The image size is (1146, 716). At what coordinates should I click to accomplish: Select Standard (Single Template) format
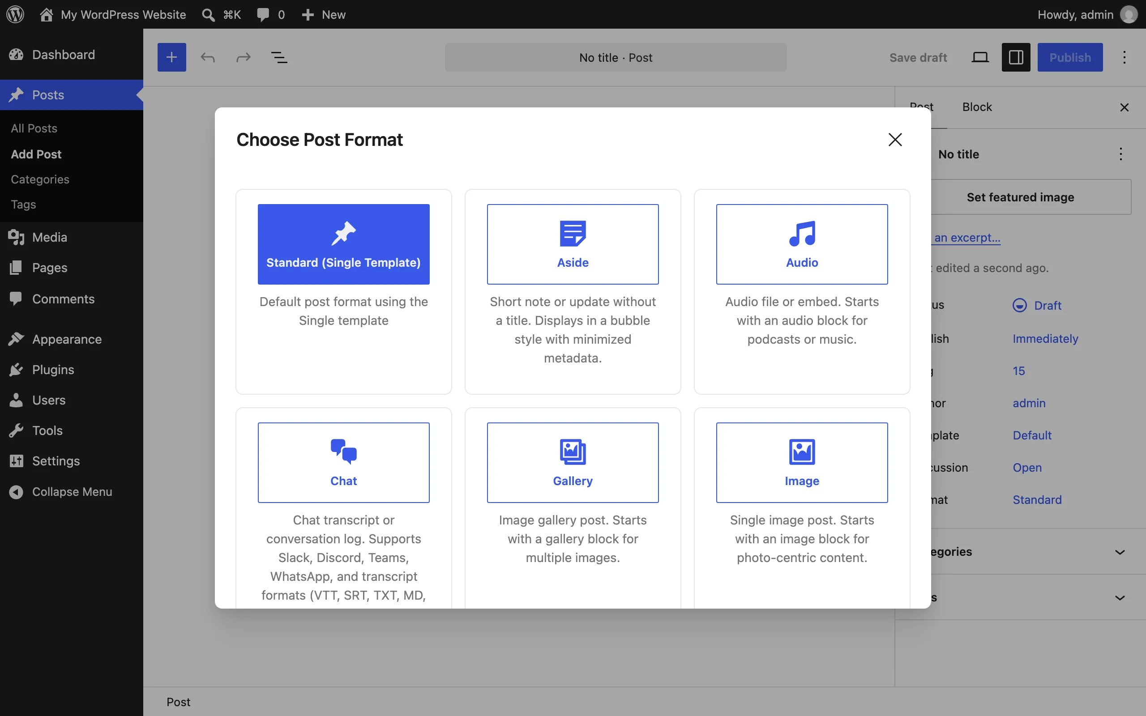343,244
